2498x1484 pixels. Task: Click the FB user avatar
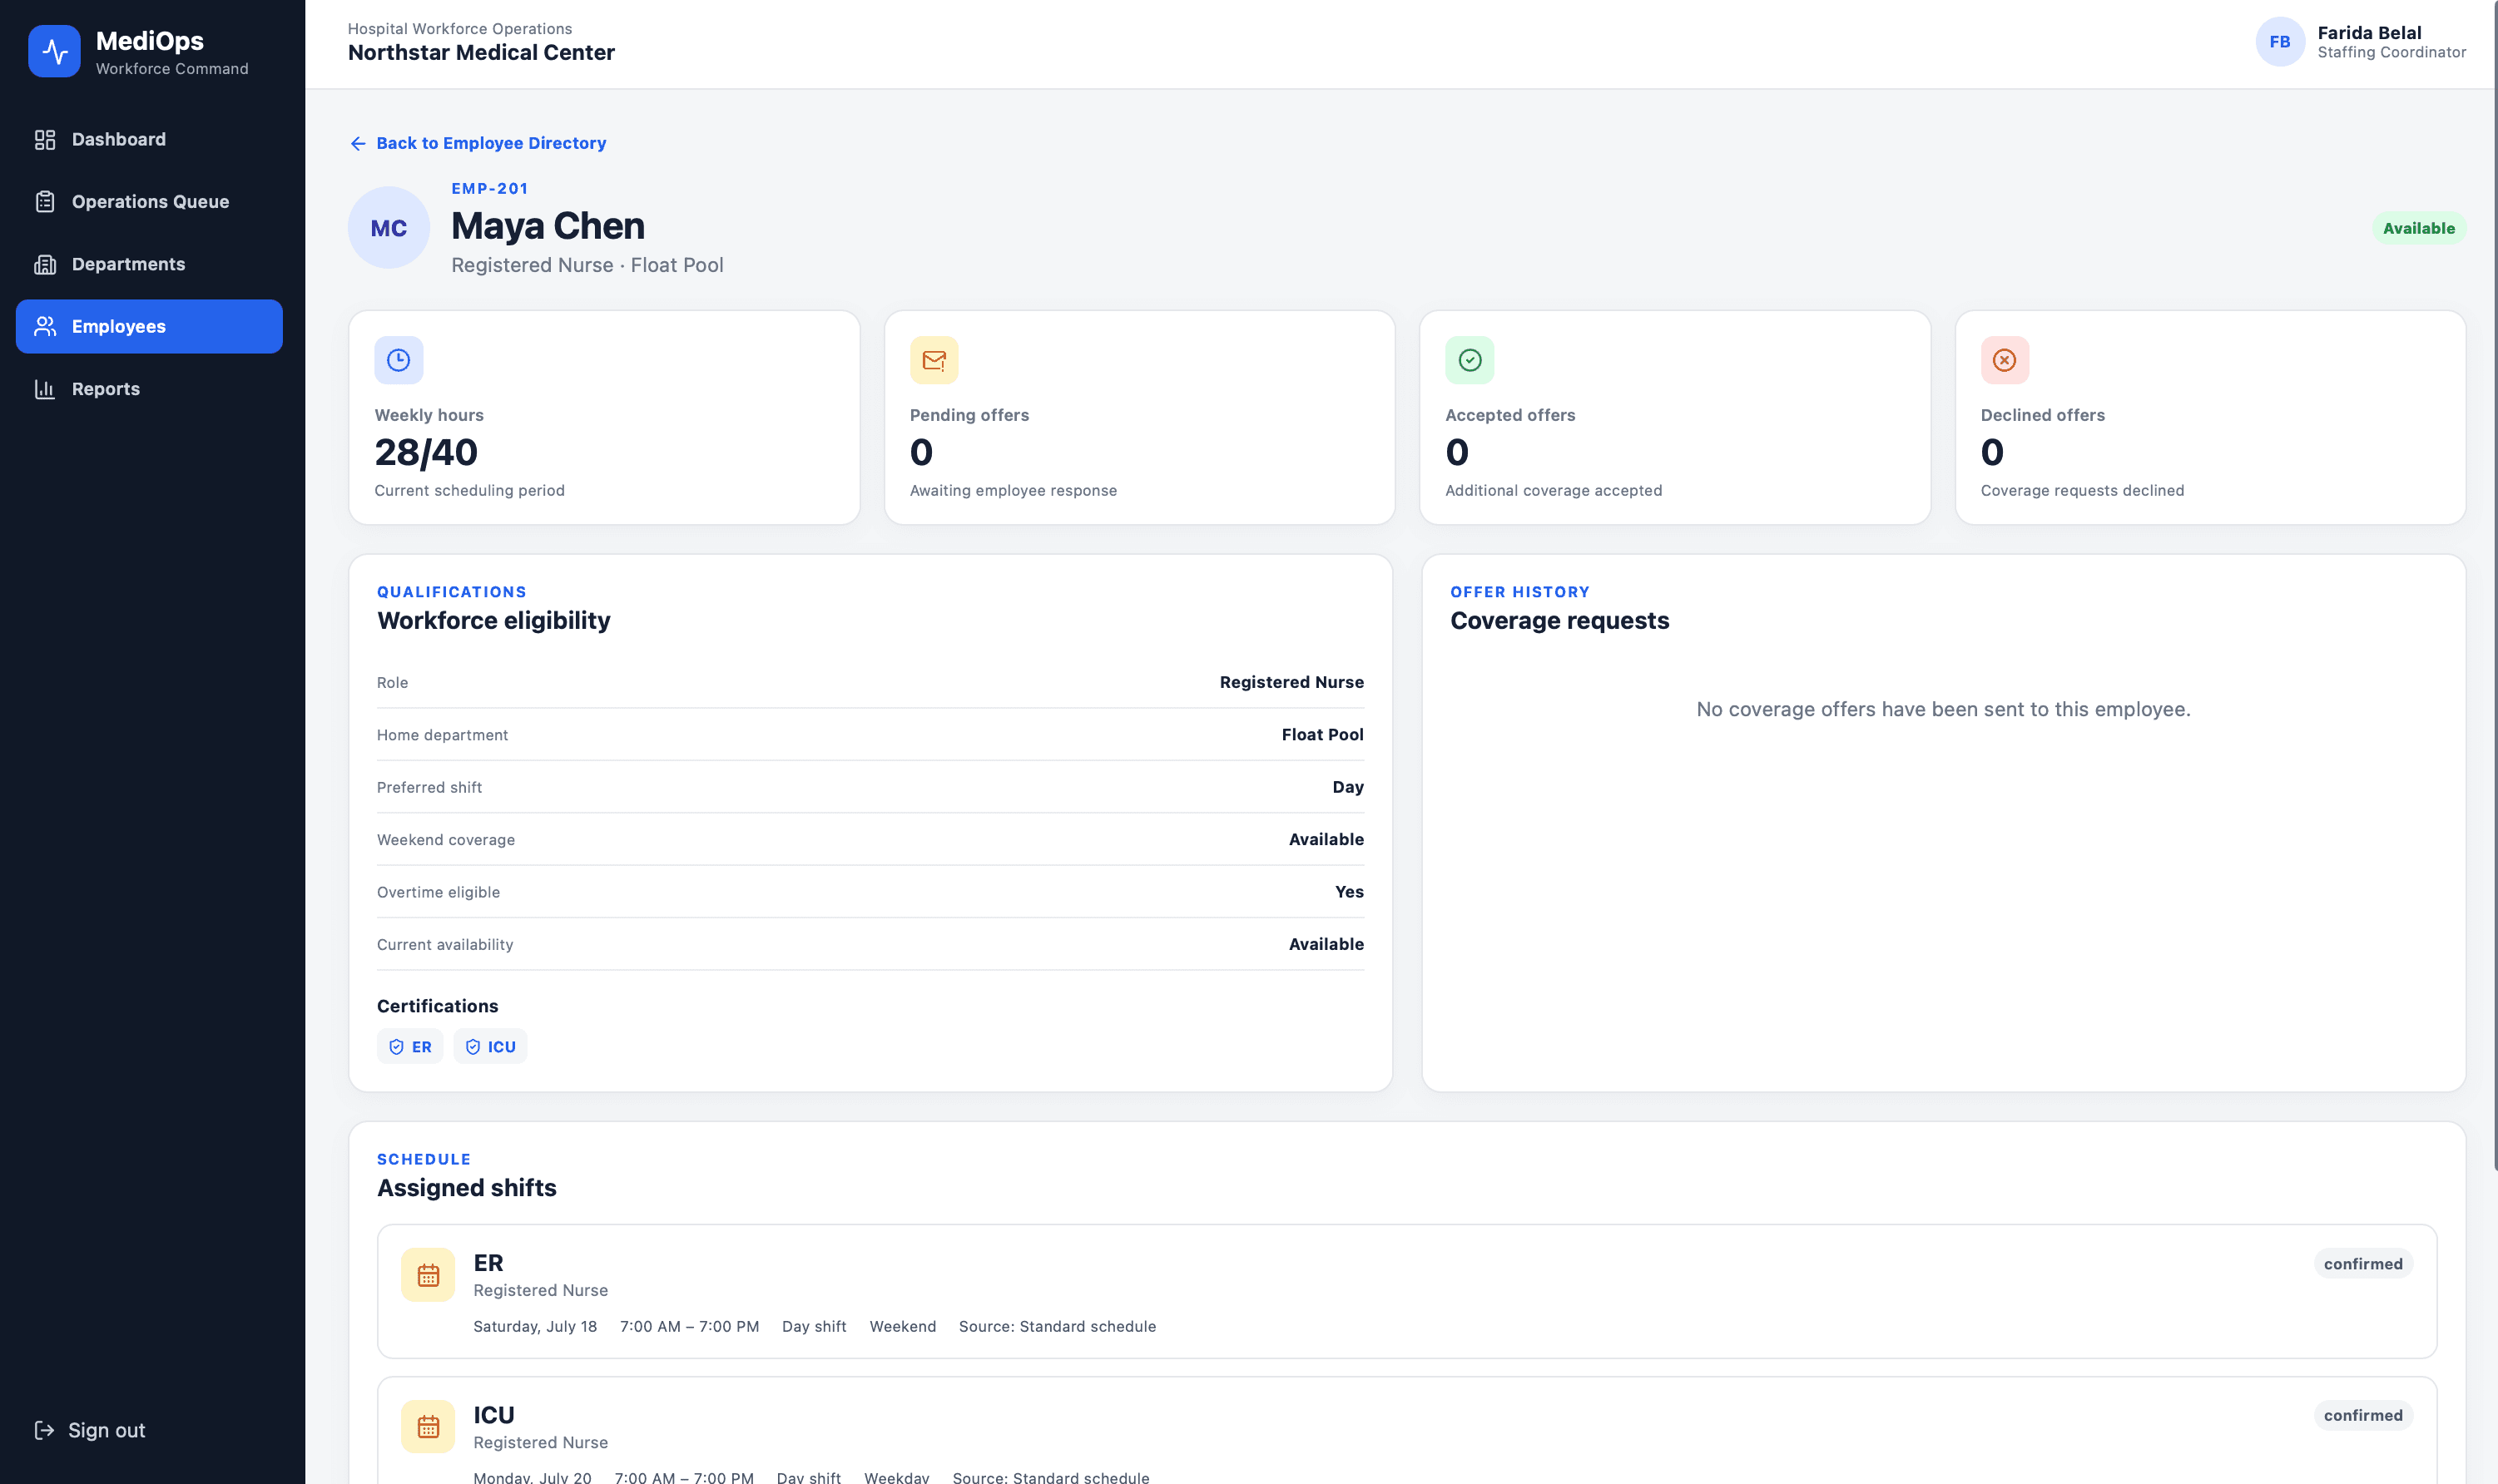click(x=2280, y=42)
